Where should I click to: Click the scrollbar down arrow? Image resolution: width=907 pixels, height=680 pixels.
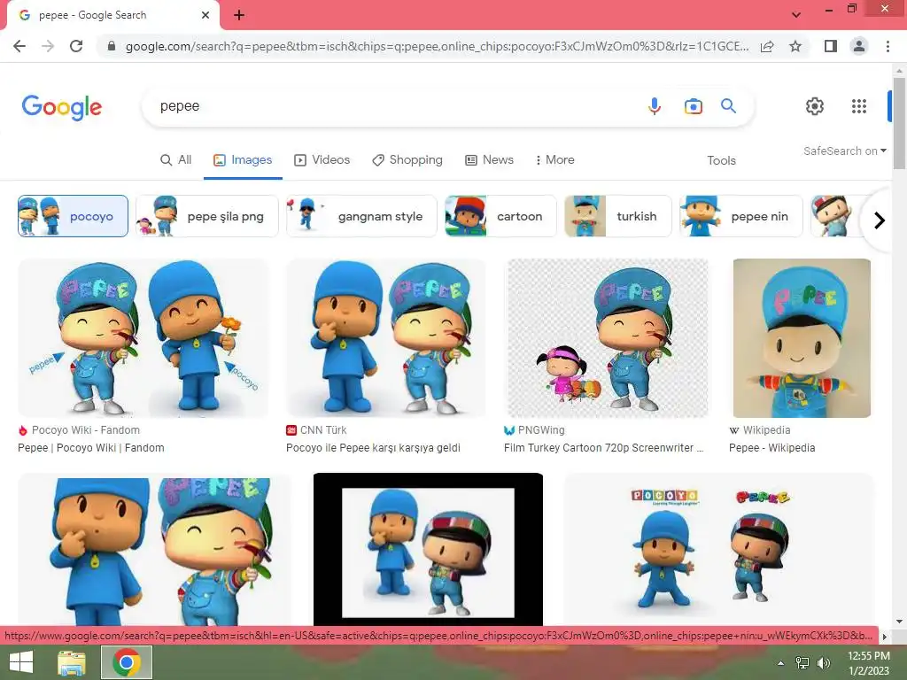[899, 622]
